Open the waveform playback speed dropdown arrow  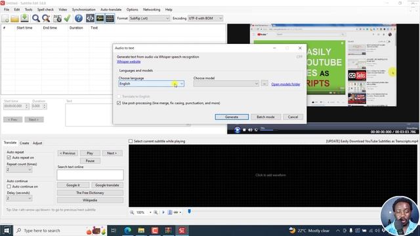pyautogui.click(x=180, y=212)
